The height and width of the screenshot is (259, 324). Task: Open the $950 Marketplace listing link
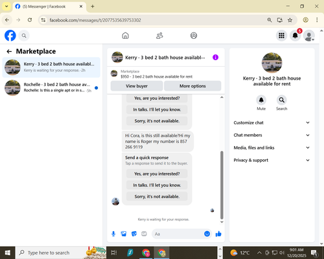click(x=156, y=76)
